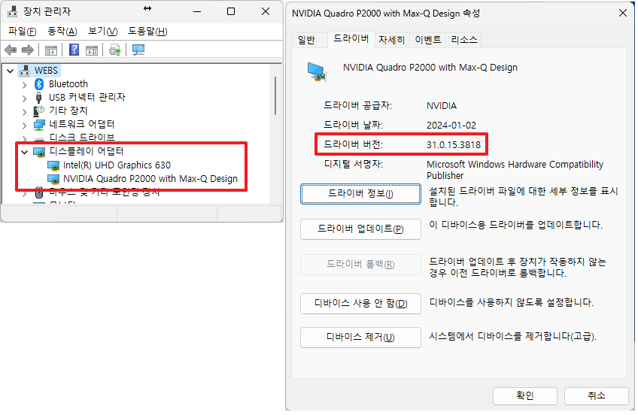The image size is (638, 415).
Task: Close the NVIDIA properties dialog
Action: click(x=623, y=13)
